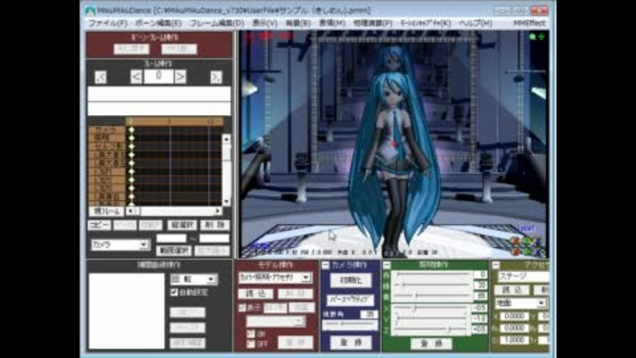Viewport: 636px width, 358px height.
Task: Click the 縦選択 button
Action: 182,225
